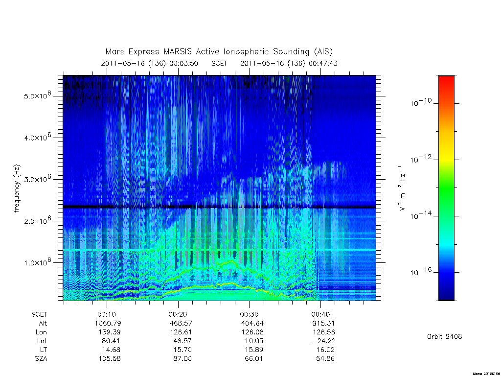Click the altitude value 468.57

click(x=181, y=323)
